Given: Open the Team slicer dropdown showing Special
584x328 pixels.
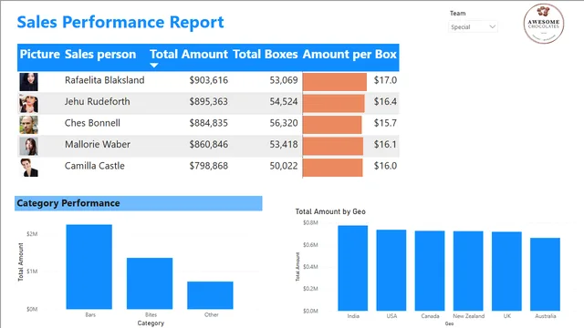Looking at the screenshot, I should [x=473, y=26].
